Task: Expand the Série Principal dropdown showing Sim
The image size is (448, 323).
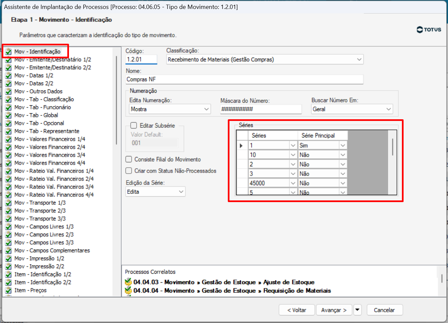Action: 343,145
